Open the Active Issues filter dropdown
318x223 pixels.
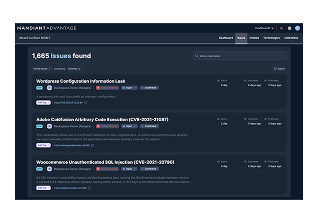point(42,69)
